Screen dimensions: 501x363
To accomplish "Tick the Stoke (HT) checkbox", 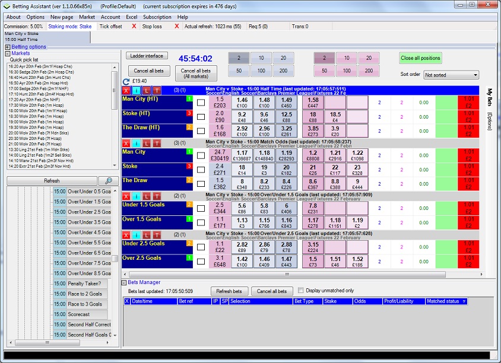I will (x=201, y=117).
